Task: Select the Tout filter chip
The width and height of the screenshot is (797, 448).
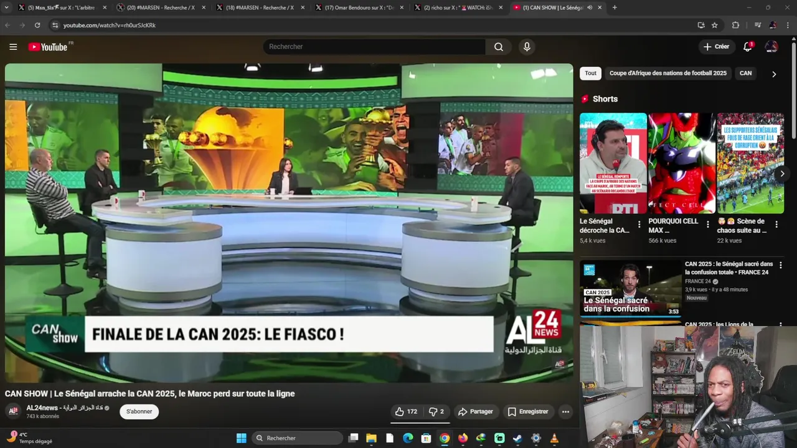Action: coord(590,73)
